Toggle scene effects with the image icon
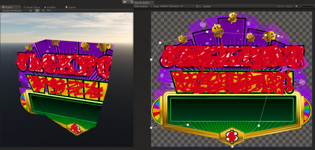This screenshot has height=150, width=315. click(x=48, y=11)
